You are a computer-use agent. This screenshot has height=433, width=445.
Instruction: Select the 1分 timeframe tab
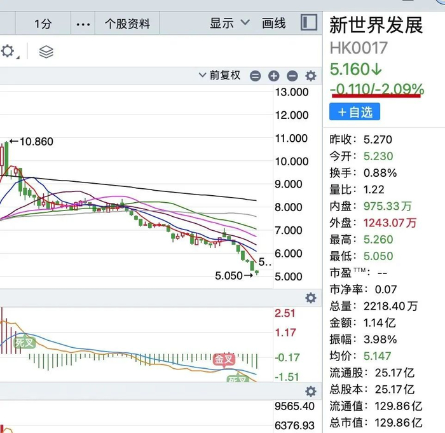click(43, 24)
